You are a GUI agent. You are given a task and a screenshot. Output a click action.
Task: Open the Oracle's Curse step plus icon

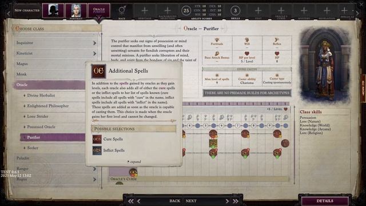(x=281, y=10)
